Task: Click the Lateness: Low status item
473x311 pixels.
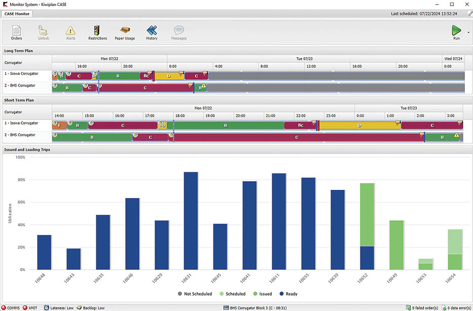Action: [59, 307]
